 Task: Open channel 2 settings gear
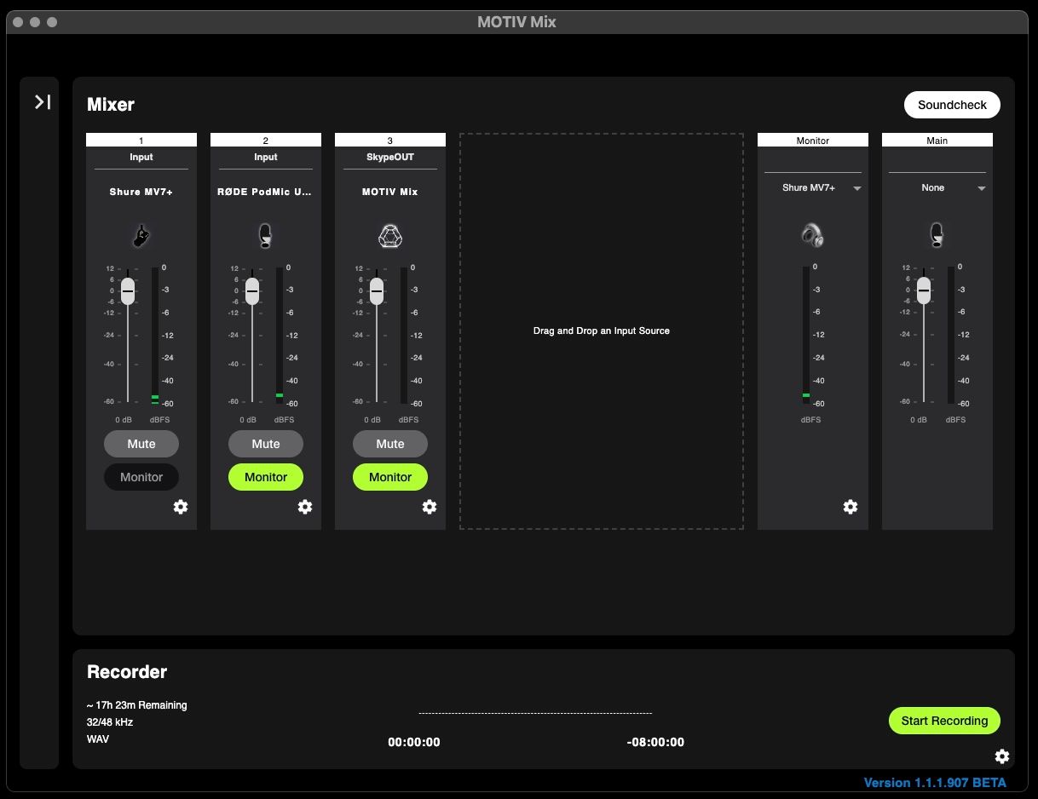[305, 507]
